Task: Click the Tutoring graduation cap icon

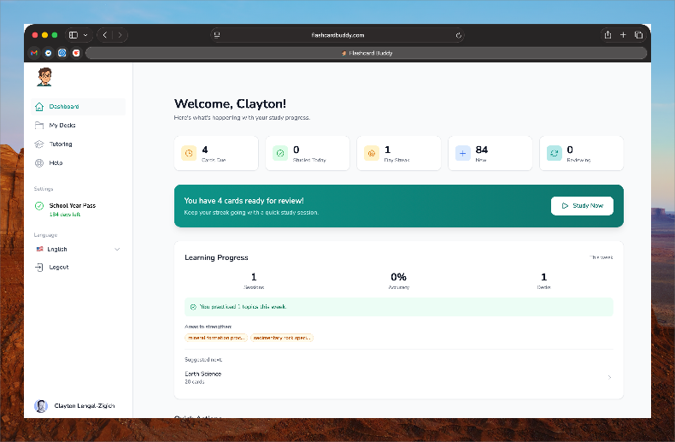Action: 39,144
